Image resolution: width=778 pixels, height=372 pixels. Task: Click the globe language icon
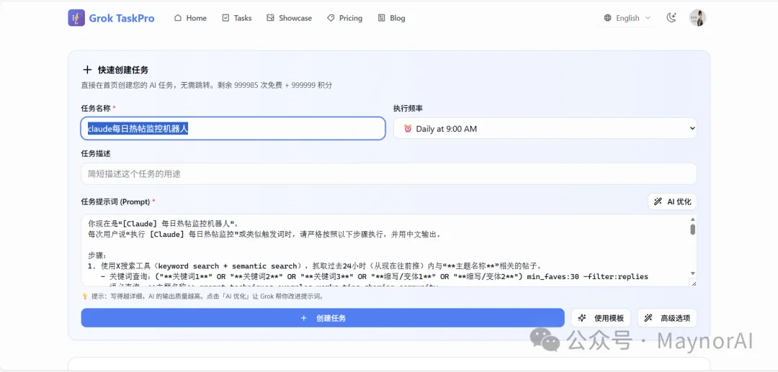pyautogui.click(x=608, y=18)
